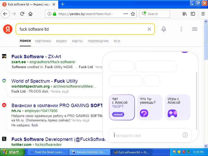Click the red Yandex logo
Screen dimensions: 208x156
[x=8, y=29]
